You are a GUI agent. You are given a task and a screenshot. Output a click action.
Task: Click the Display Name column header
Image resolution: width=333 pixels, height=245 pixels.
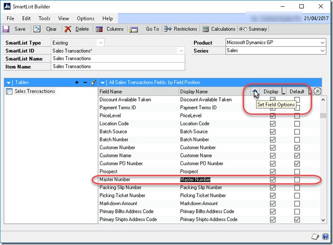coord(214,92)
